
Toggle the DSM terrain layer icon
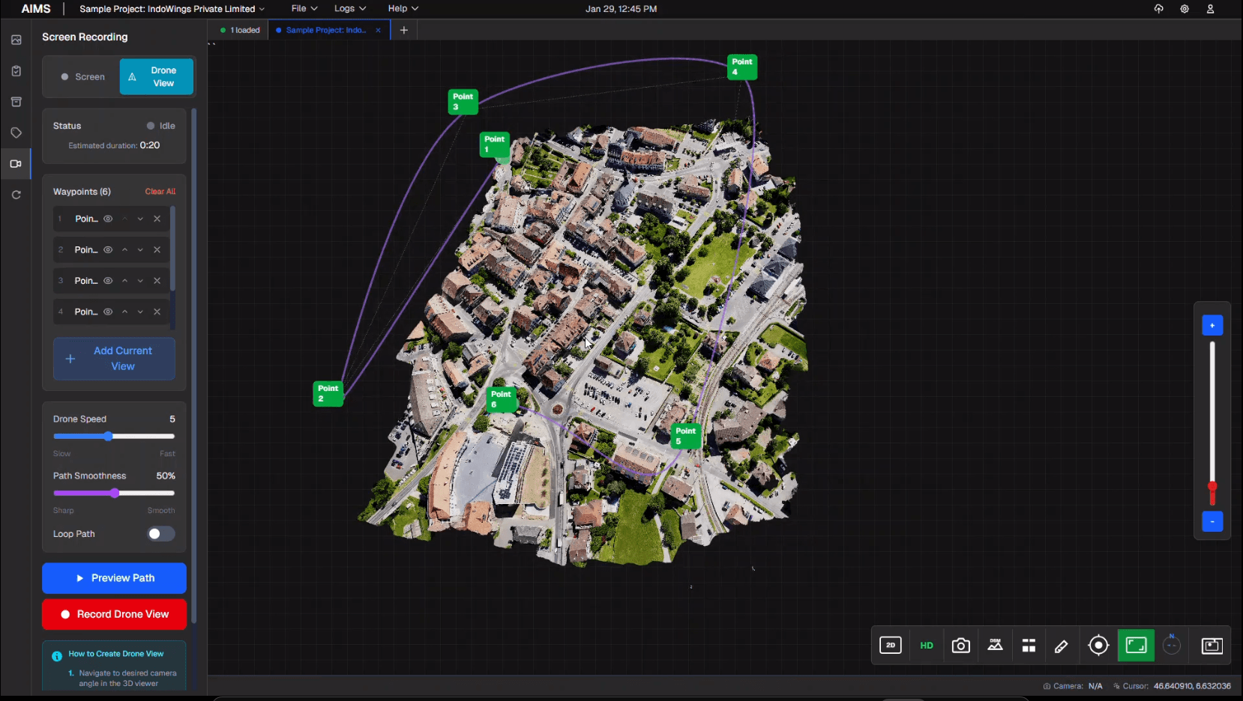tap(995, 646)
